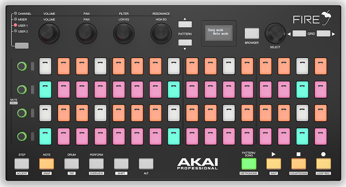Toggle the mute/solo button for pad row three
The width and height of the screenshot is (346, 187).
tap(22, 113)
